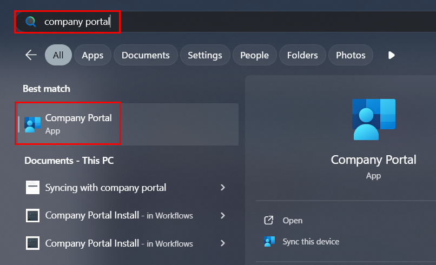Click the 'Best match' heading
The height and width of the screenshot is (265, 436).
click(47, 89)
